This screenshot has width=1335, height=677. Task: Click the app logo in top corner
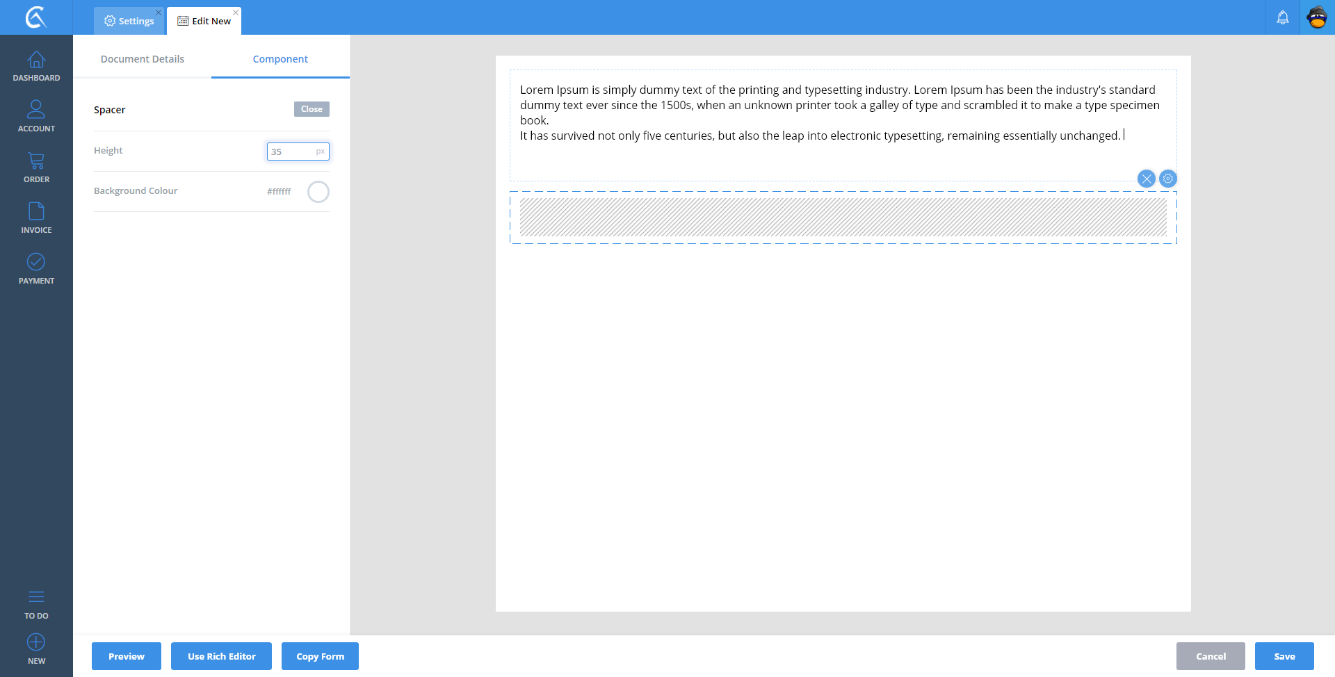(x=36, y=17)
